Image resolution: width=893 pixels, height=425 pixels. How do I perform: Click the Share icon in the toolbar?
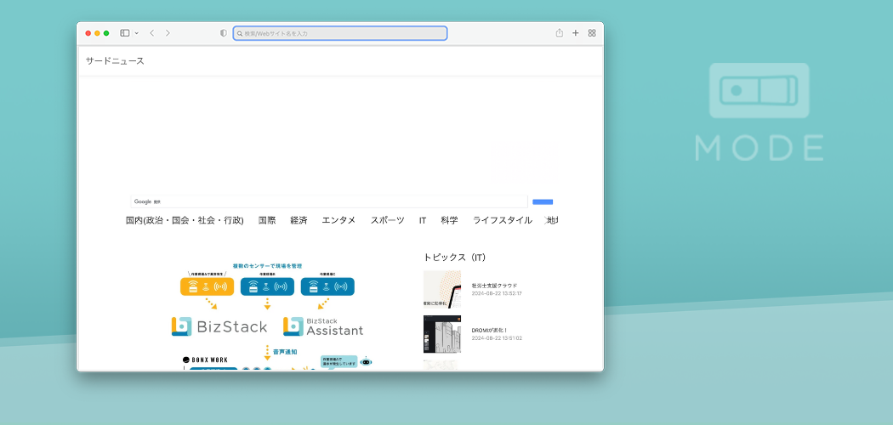click(560, 33)
